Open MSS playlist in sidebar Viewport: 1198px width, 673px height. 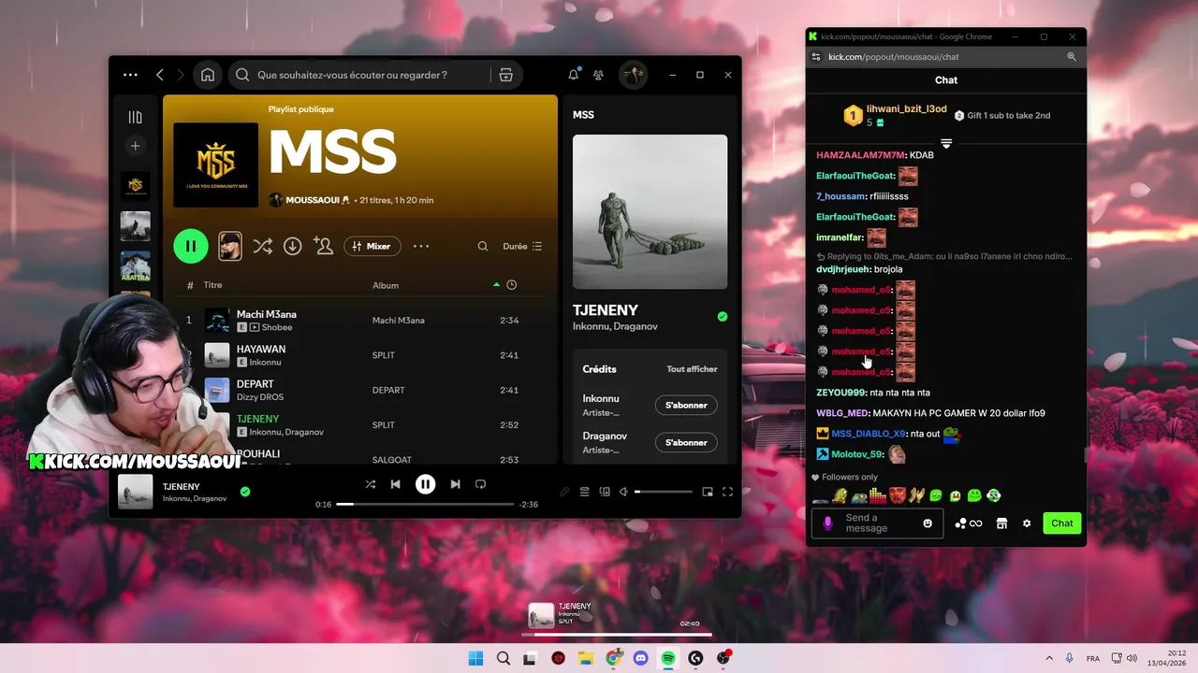click(136, 185)
